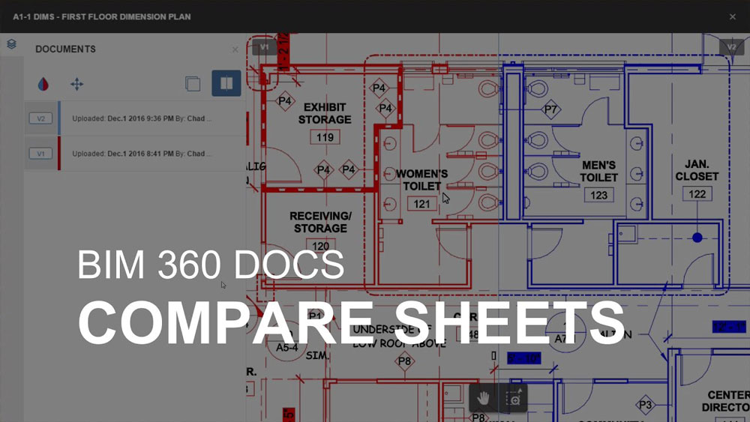750x422 pixels.
Task: Click the red-blue color drop icon
Action: coord(43,84)
